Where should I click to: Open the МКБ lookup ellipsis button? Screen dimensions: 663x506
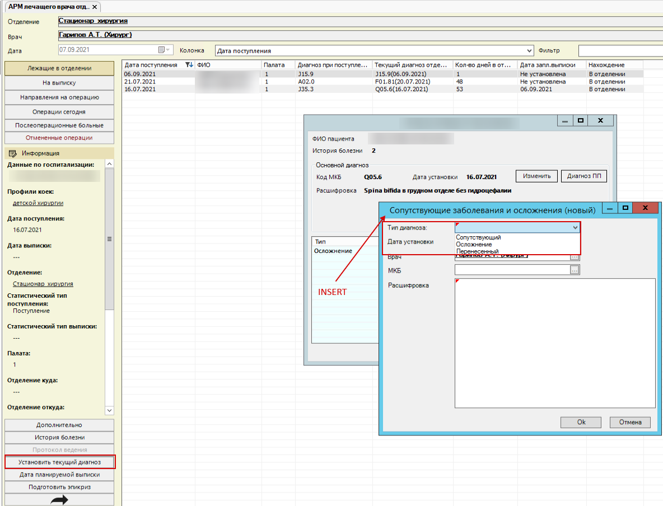[x=574, y=270]
